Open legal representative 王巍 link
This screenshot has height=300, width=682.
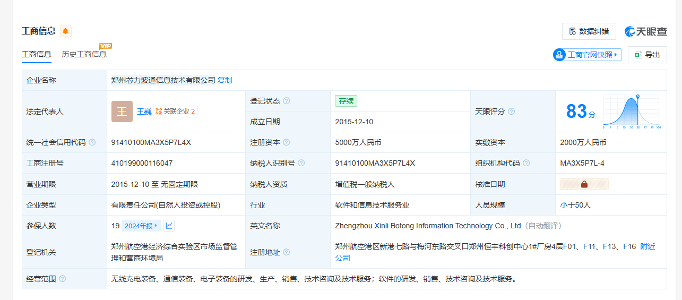pos(144,112)
